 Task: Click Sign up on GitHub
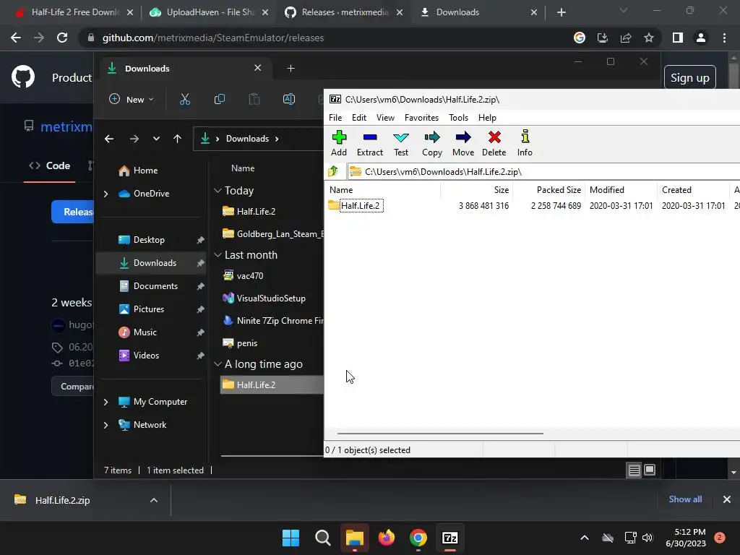coord(690,78)
